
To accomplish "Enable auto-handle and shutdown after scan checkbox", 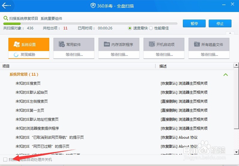I will coord(5,160).
